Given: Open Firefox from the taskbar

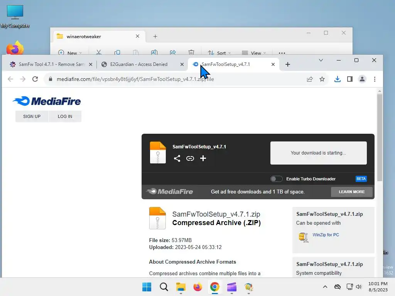Looking at the screenshot, I should click(198, 287).
